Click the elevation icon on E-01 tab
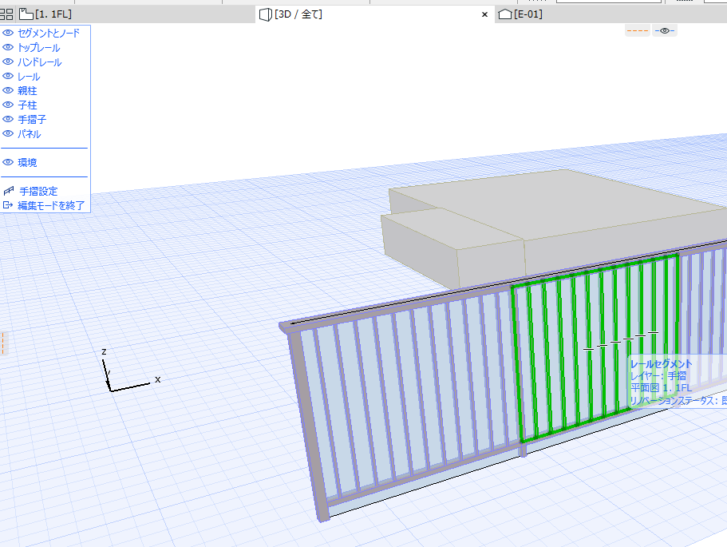This screenshot has width=727, height=547. coord(504,14)
